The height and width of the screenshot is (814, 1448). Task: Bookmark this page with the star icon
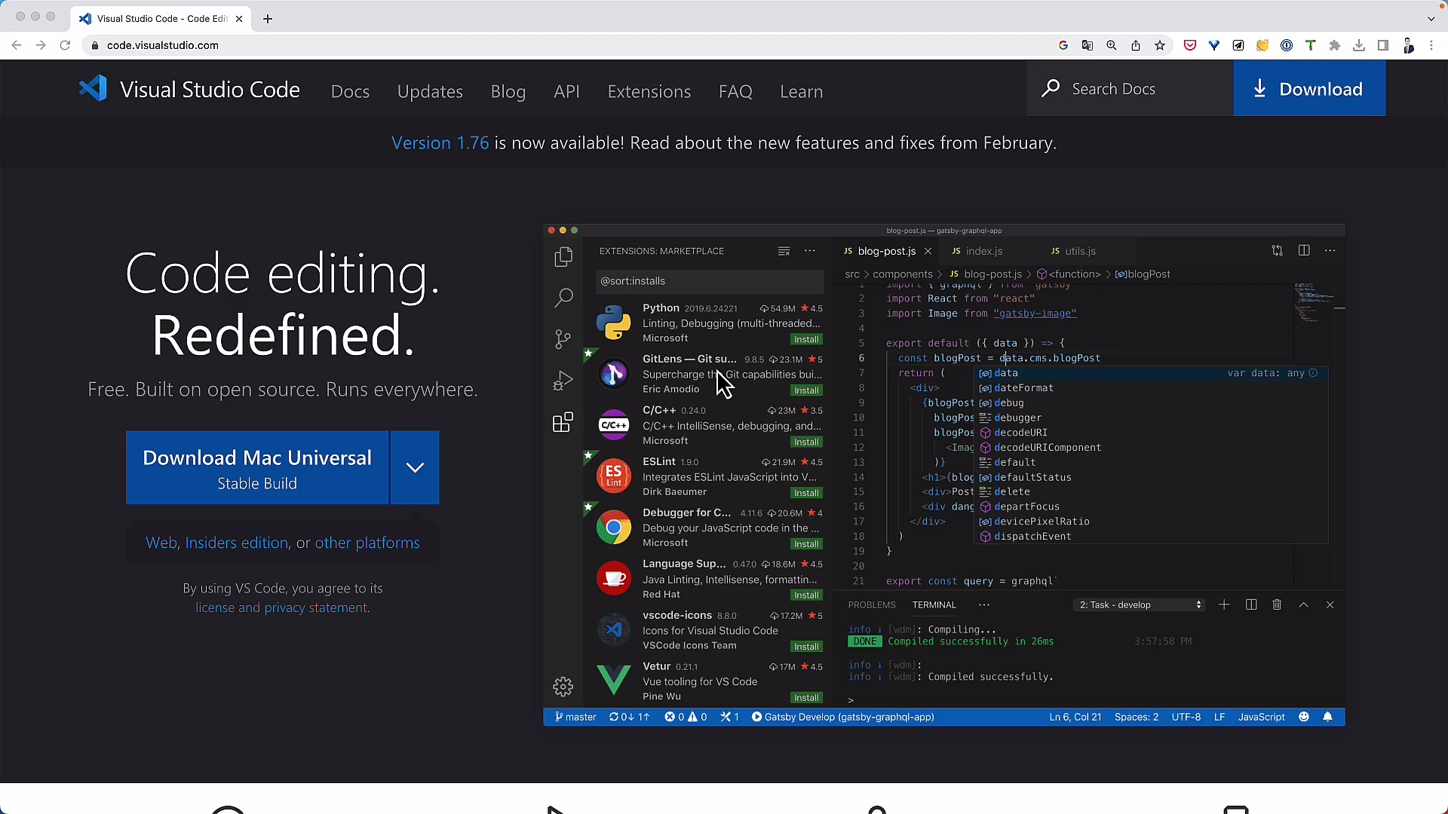tap(1160, 45)
